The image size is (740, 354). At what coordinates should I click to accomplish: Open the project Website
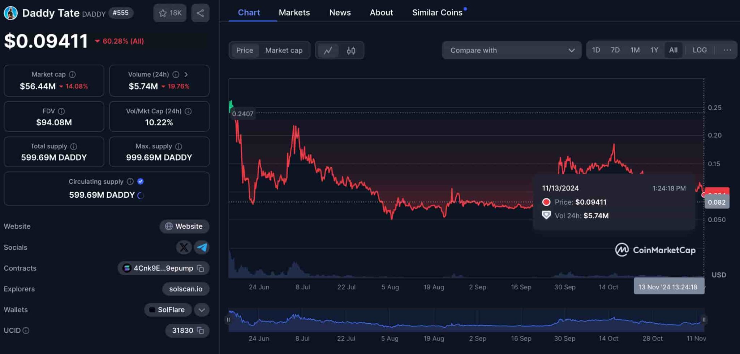click(184, 226)
